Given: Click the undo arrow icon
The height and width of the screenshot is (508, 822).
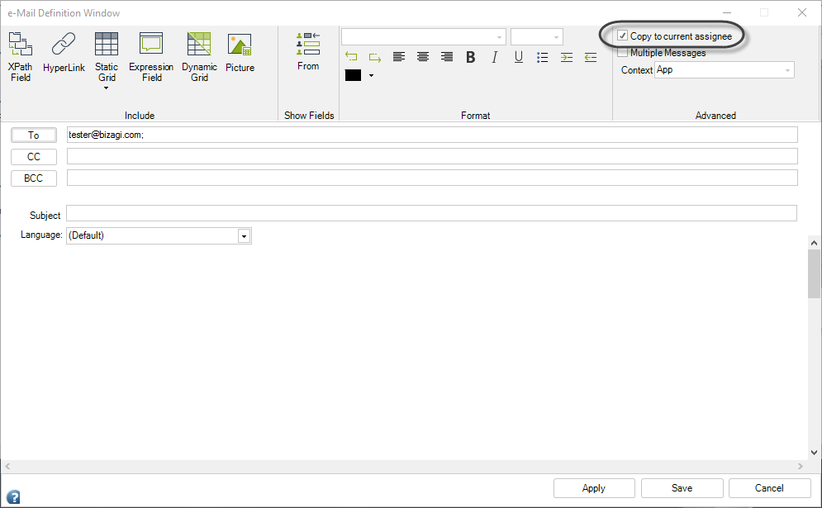Looking at the screenshot, I should coord(351,57).
